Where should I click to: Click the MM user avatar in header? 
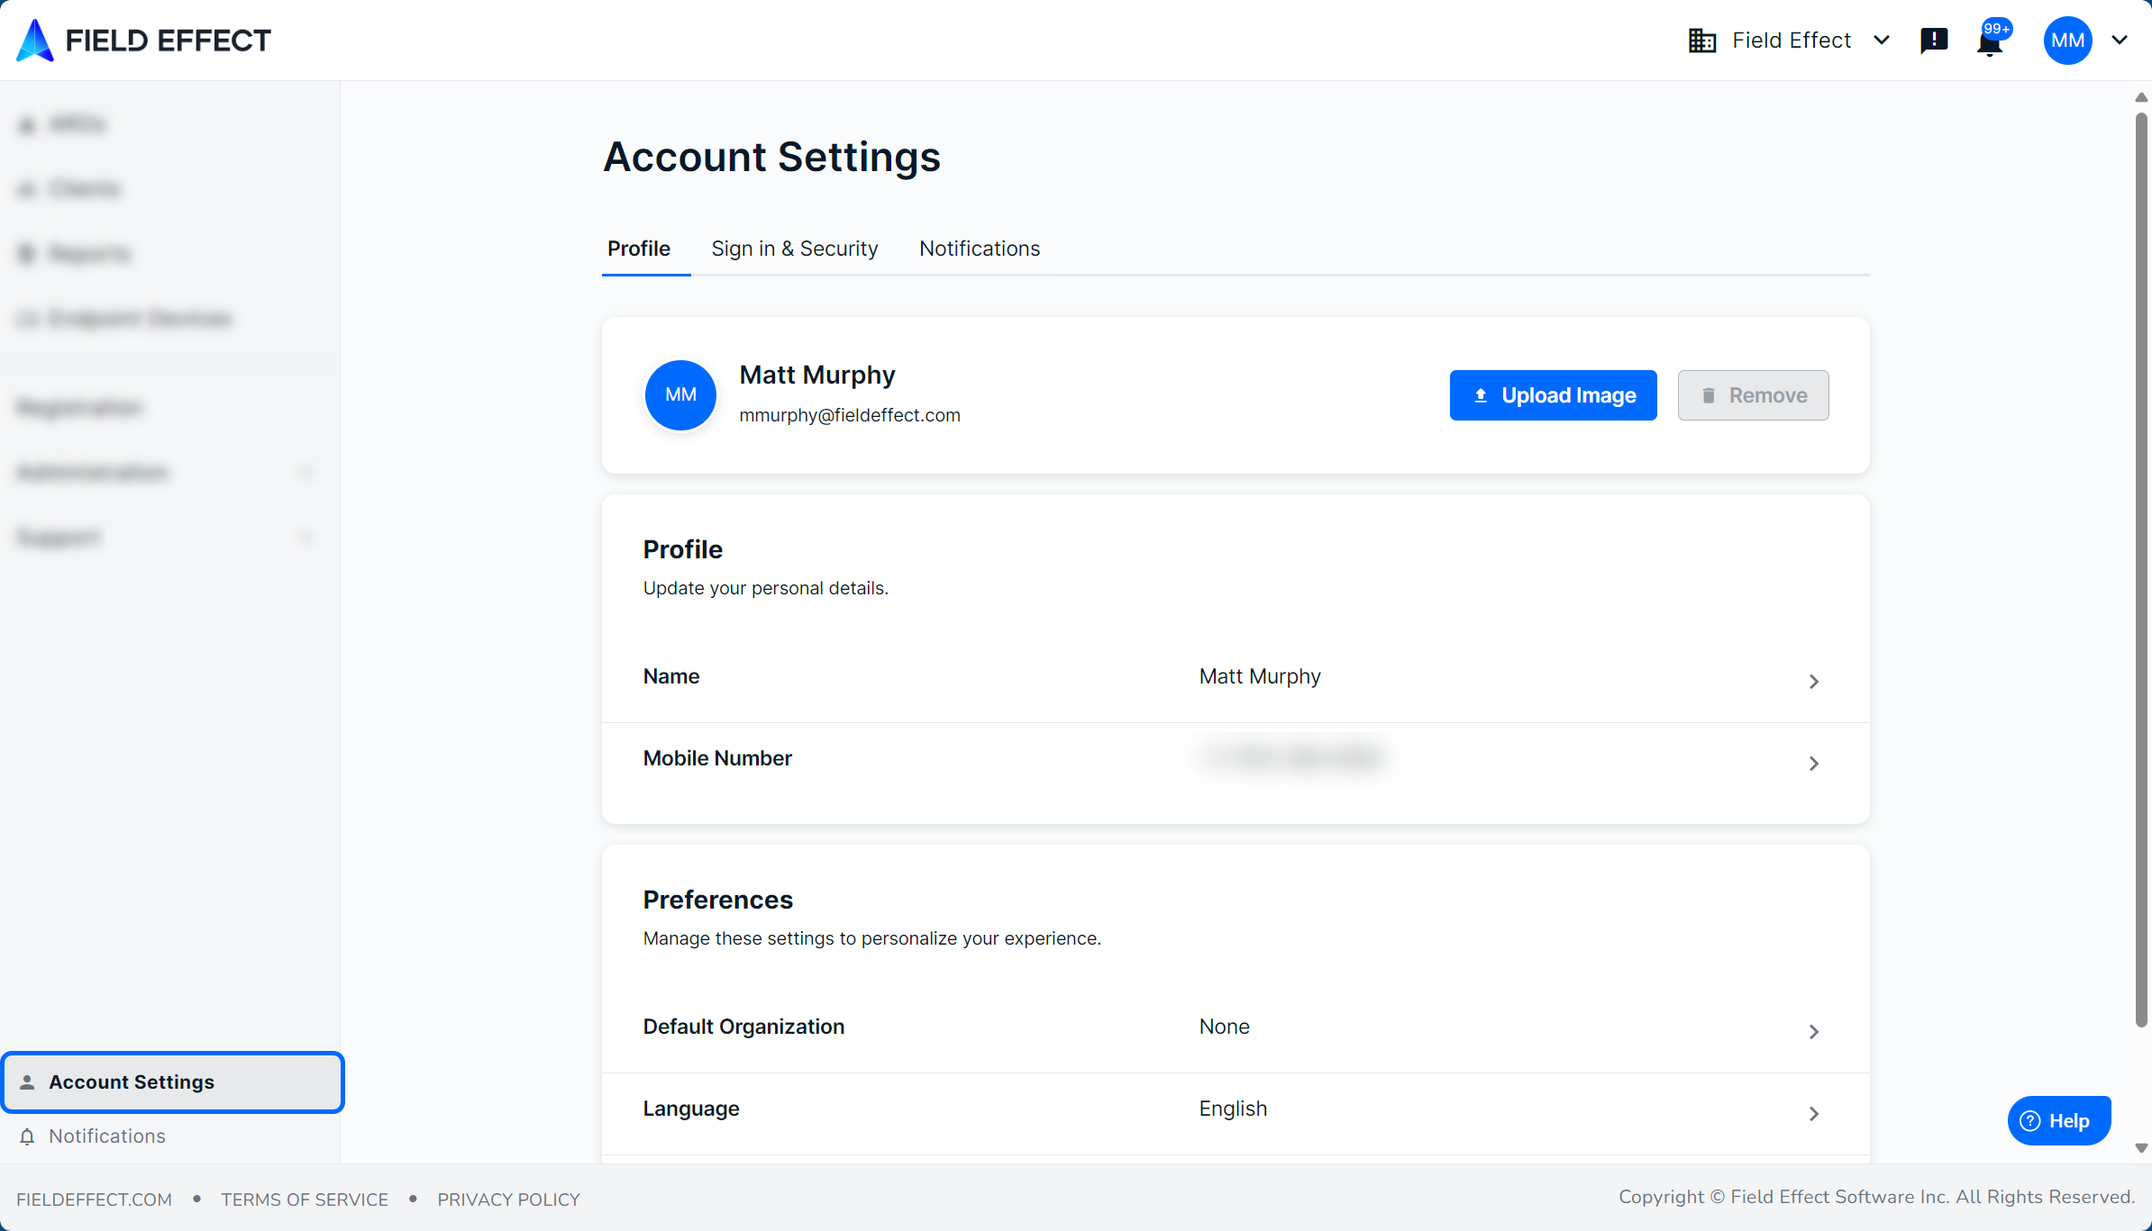tap(2067, 41)
